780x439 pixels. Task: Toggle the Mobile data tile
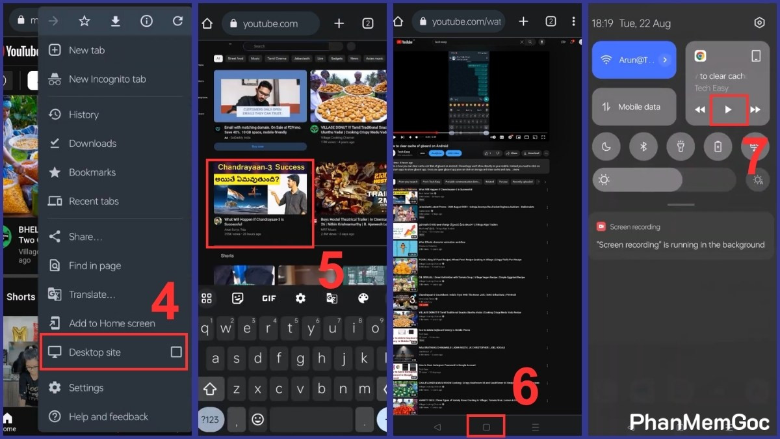click(634, 107)
